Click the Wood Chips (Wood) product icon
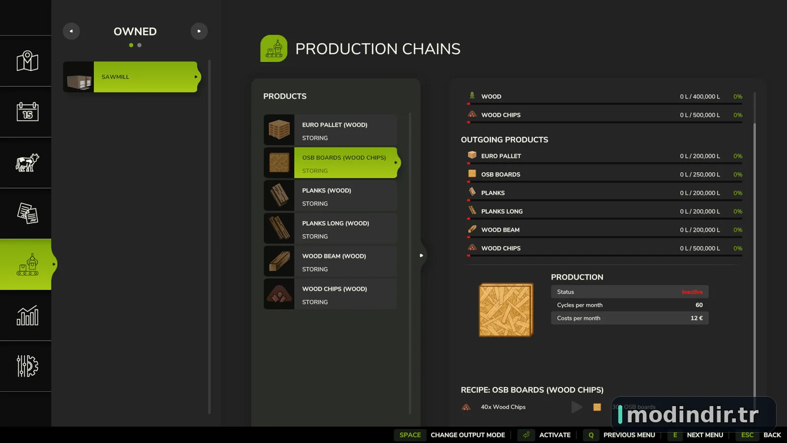This screenshot has width=787, height=443. point(279,294)
